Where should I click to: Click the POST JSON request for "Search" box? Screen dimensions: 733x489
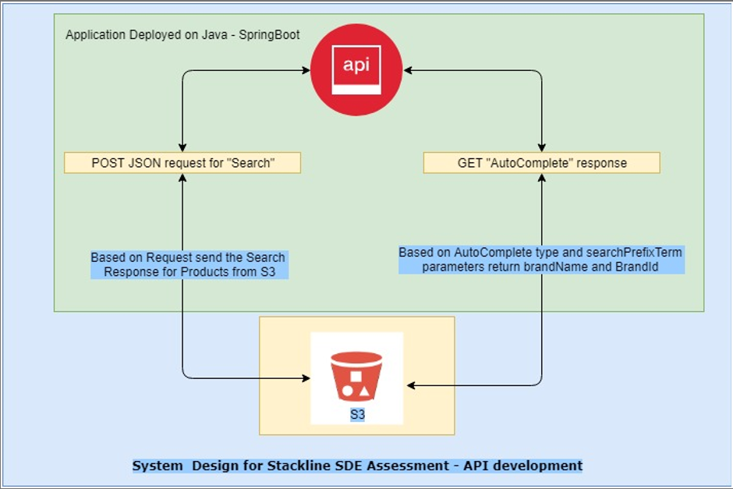(x=182, y=163)
